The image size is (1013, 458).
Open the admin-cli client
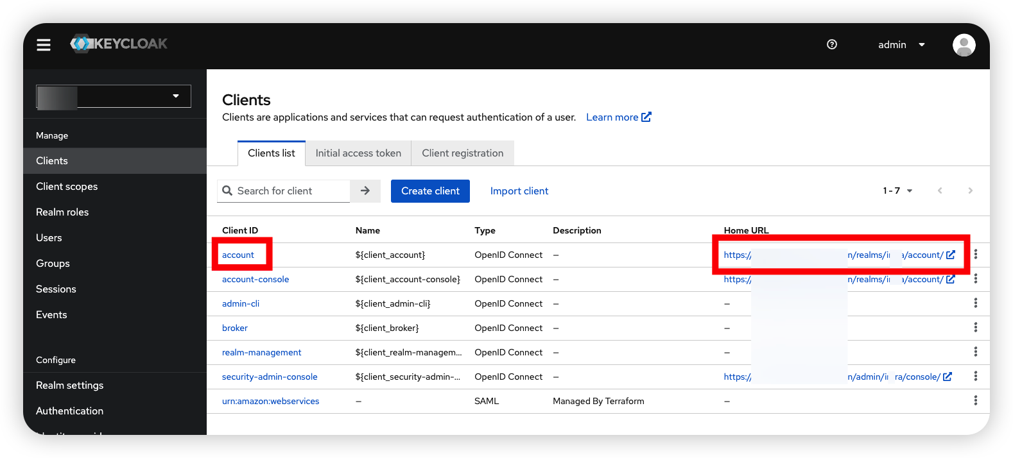tap(241, 304)
